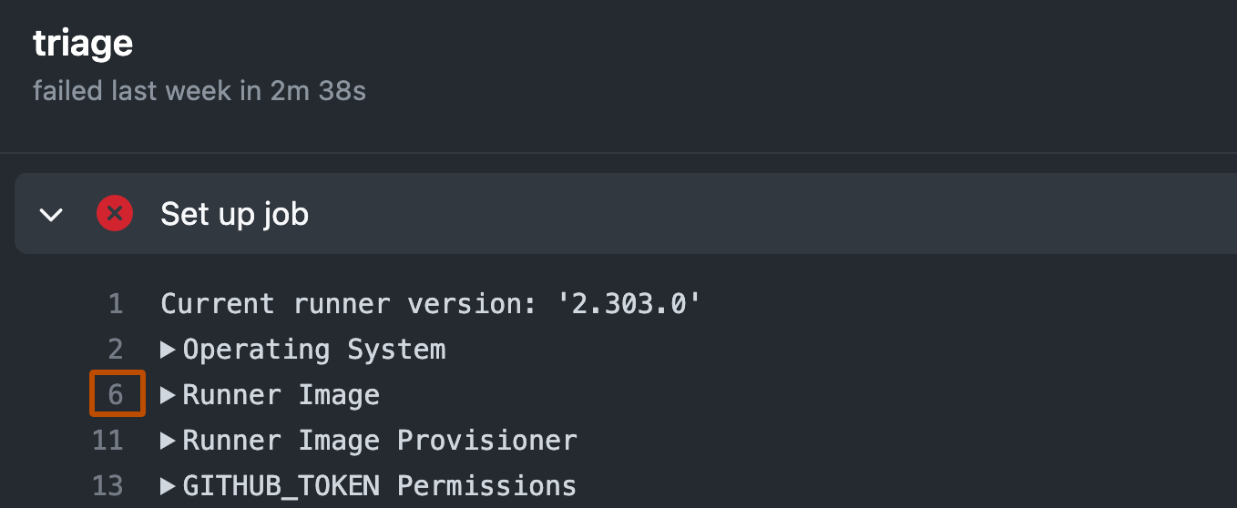Click the Current runner version text
1237x508 pixels.
click(347, 304)
